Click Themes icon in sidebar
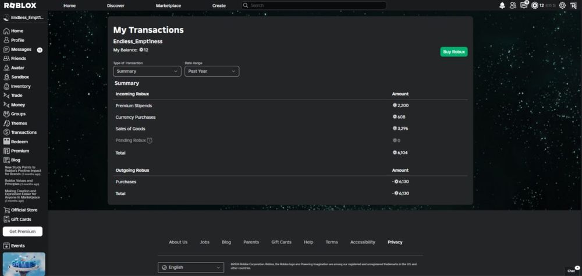 (x=6, y=123)
